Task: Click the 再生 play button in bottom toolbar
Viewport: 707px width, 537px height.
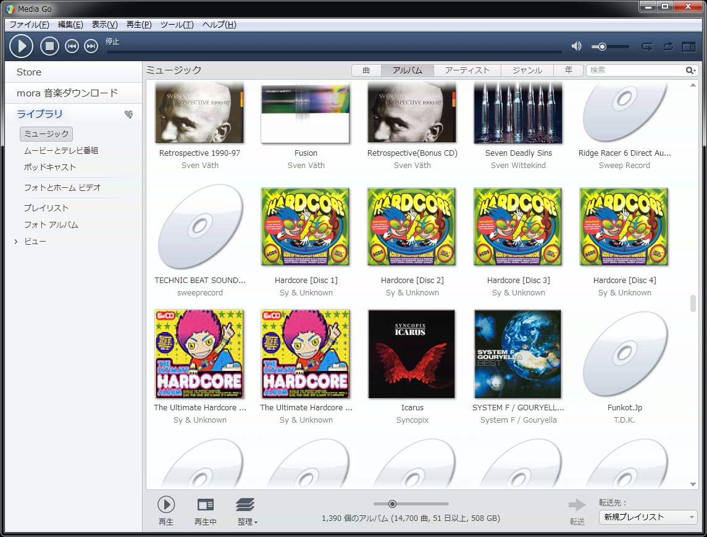Action: tap(166, 510)
